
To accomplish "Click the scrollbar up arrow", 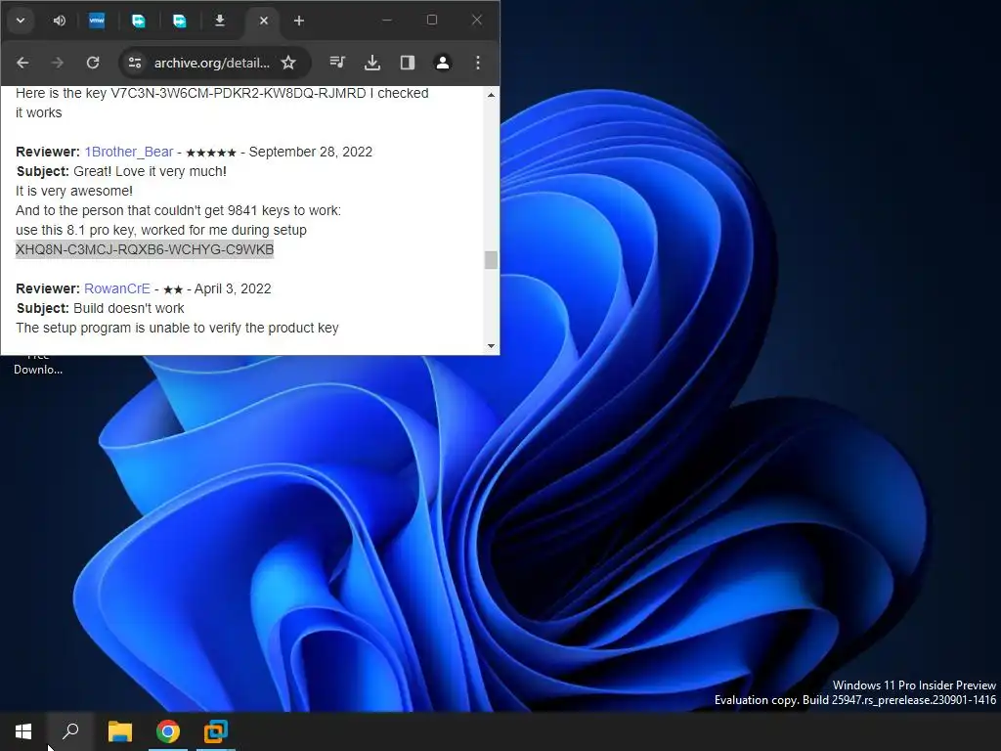I will pos(491,95).
